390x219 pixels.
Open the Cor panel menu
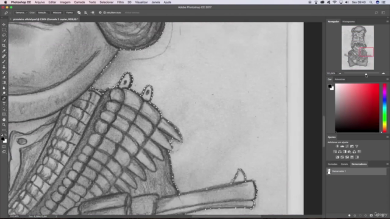pos(388,80)
